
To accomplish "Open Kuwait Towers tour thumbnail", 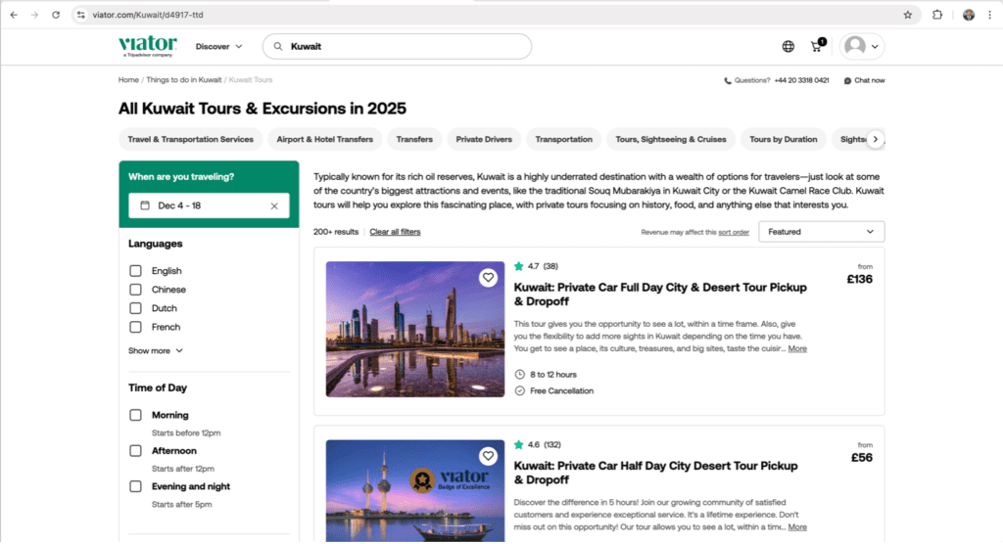I will tap(415, 491).
